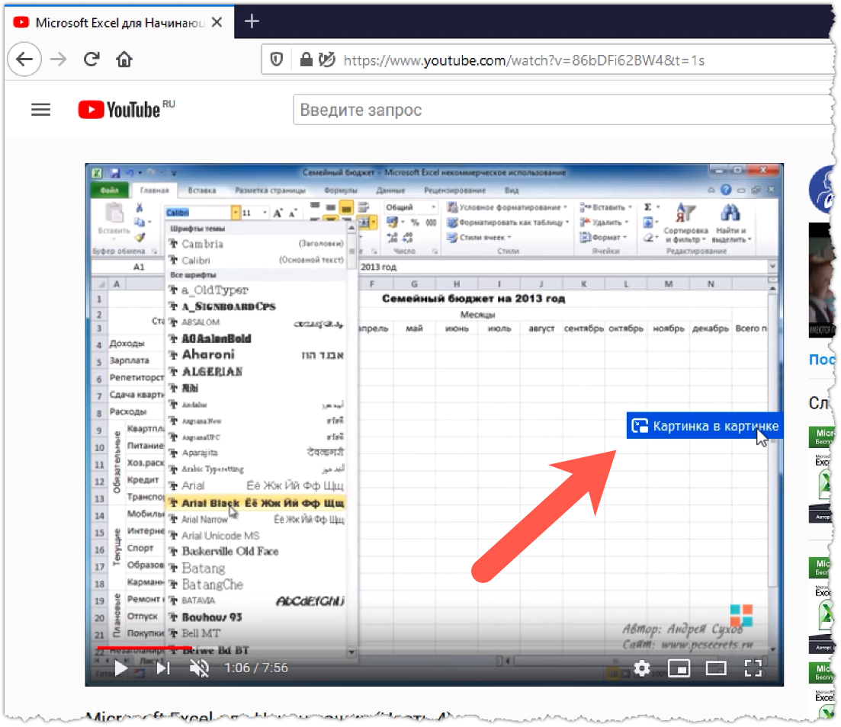Open the Формат cells dropdown
Viewport: 841px width, 727px height.
603,237
